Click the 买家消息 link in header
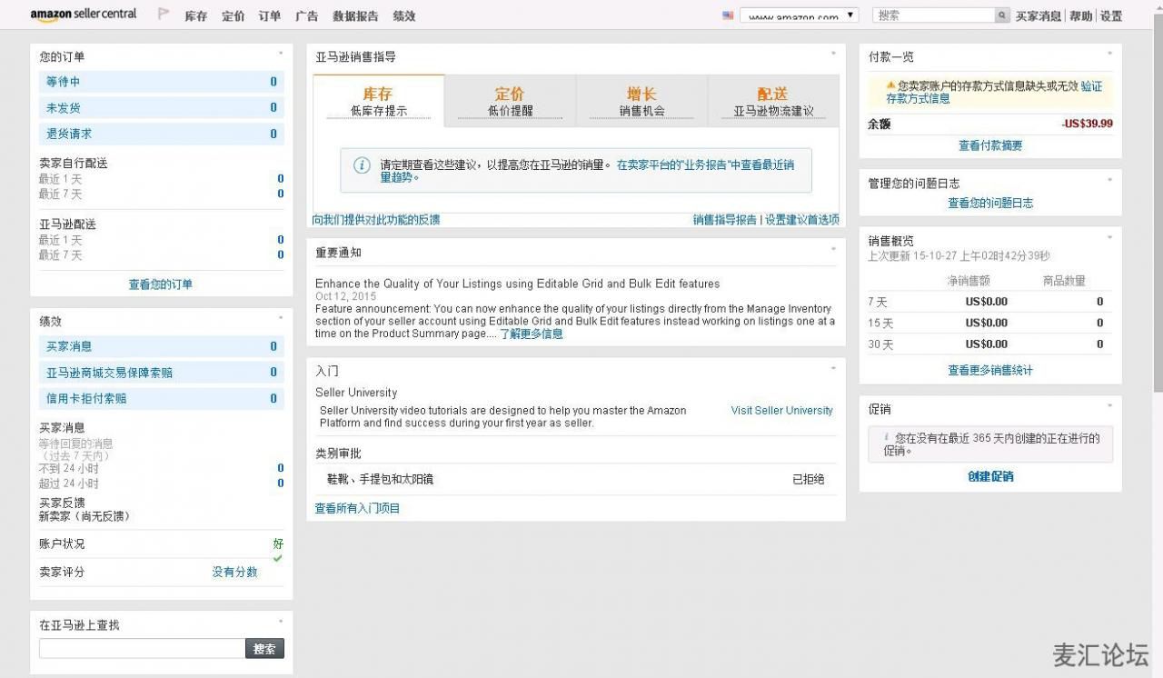Screen dimensions: 1163x678 [1039, 16]
